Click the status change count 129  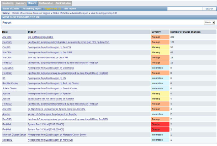click(172, 42)
